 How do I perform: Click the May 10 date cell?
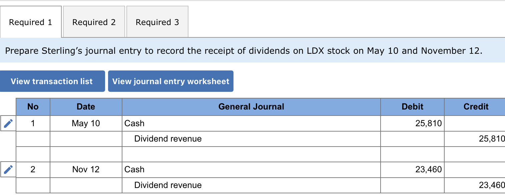(86, 123)
